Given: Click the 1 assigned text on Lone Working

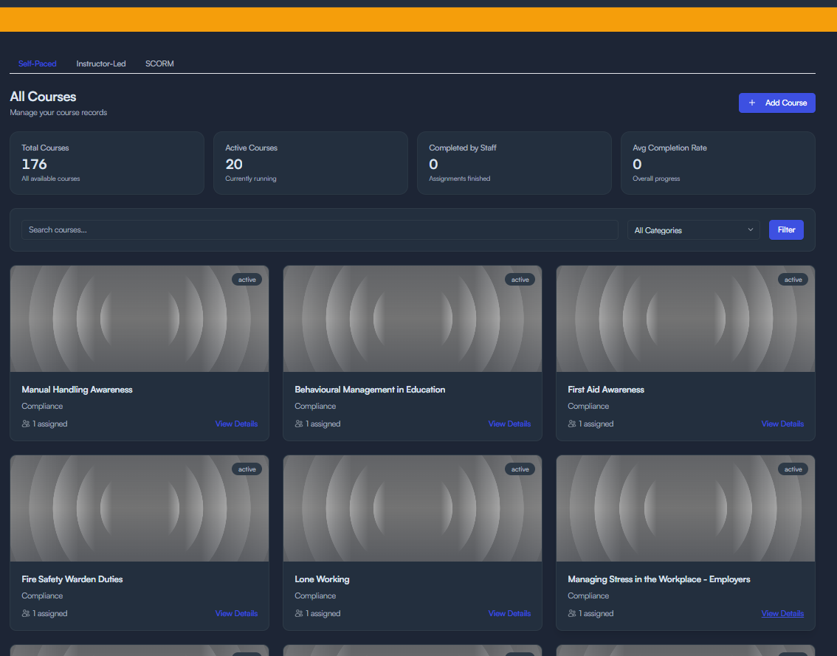Looking at the screenshot, I should pyautogui.click(x=323, y=613).
